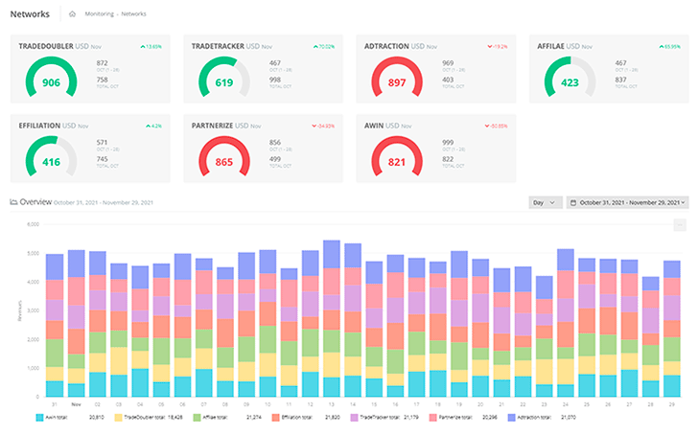This screenshot has width=698, height=436.
Task: Click the date range dropdown chevron
Action: click(x=683, y=203)
